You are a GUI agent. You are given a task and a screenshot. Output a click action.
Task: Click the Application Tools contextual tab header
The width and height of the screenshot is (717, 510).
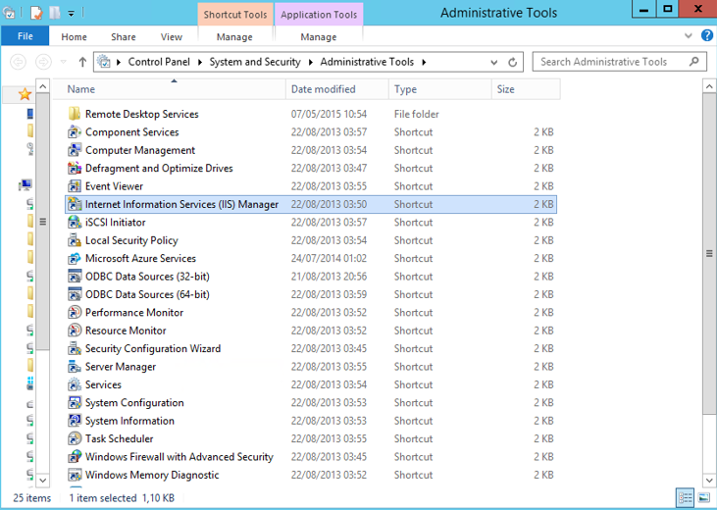[x=319, y=14]
